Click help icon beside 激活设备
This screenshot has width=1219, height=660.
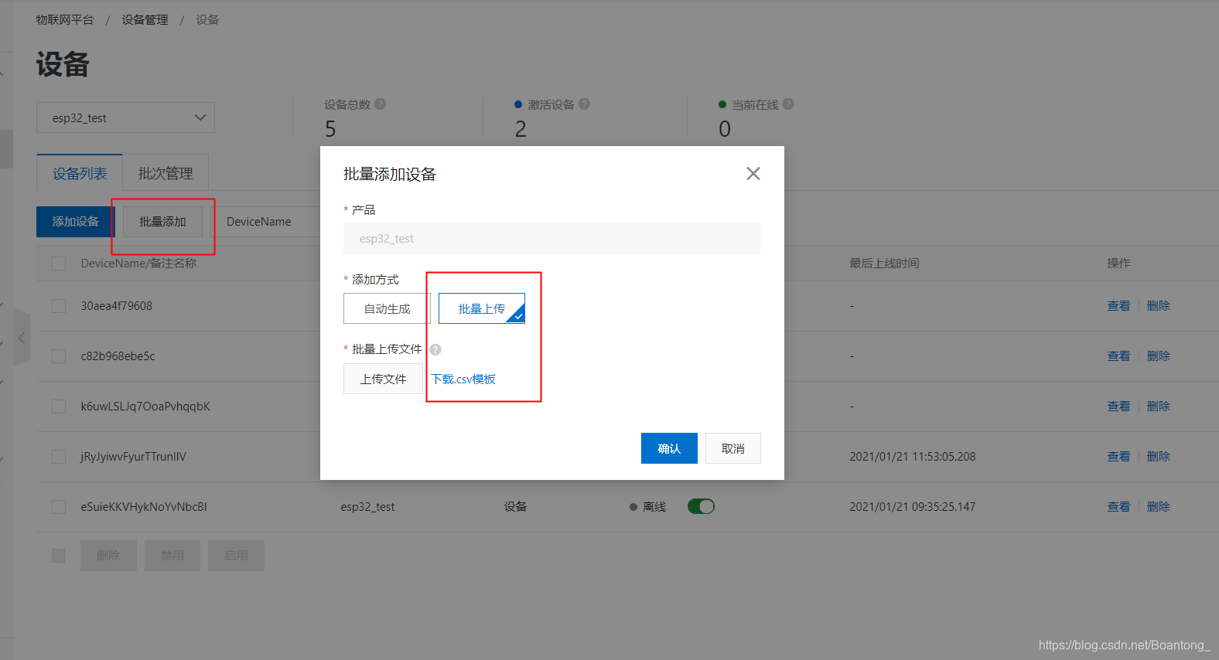(585, 104)
